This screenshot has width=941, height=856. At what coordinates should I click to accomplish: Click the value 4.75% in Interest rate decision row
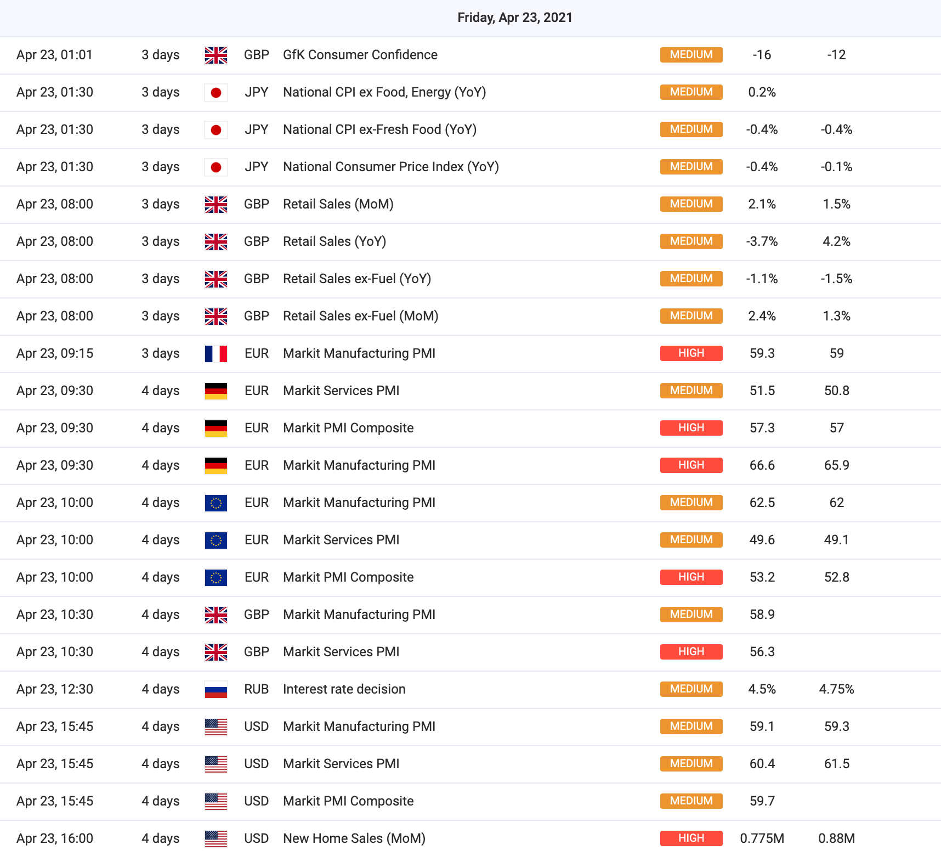click(x=836, y=689)
